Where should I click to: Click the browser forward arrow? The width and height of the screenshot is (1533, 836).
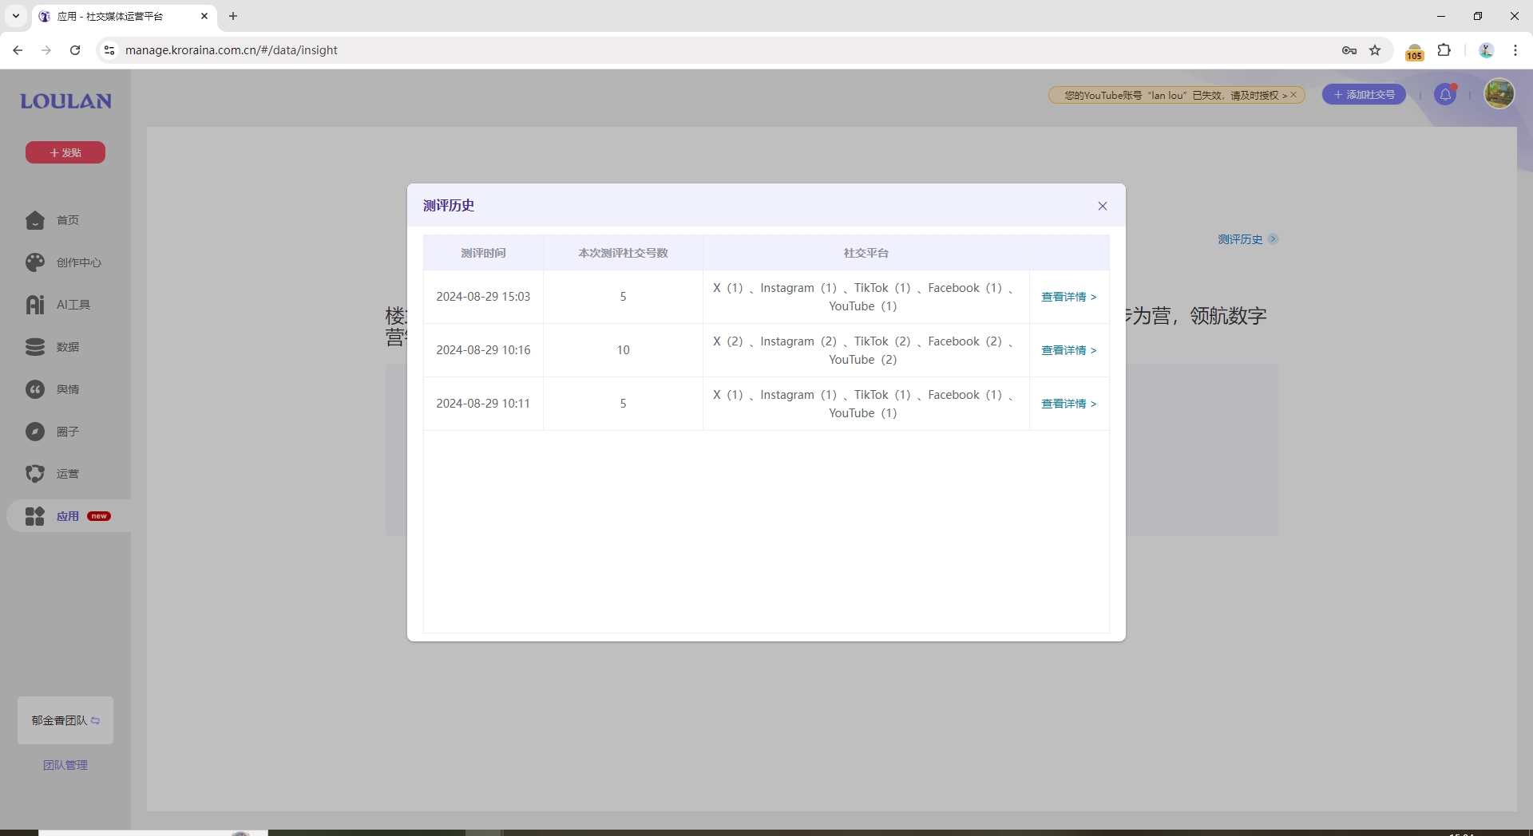[x=46, y=50]
